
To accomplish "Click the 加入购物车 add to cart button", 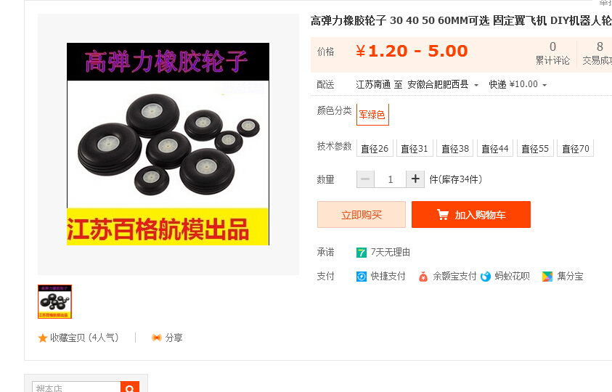I will point(471,214).
